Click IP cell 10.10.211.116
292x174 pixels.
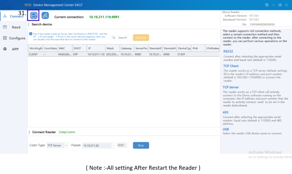96,54
